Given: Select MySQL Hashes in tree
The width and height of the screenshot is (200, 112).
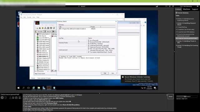Looking at the screenshot, I should (43, 70).
